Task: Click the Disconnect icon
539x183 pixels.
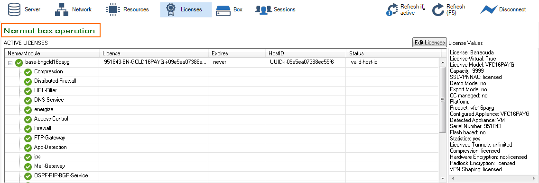Action: [x=489, y=9]
